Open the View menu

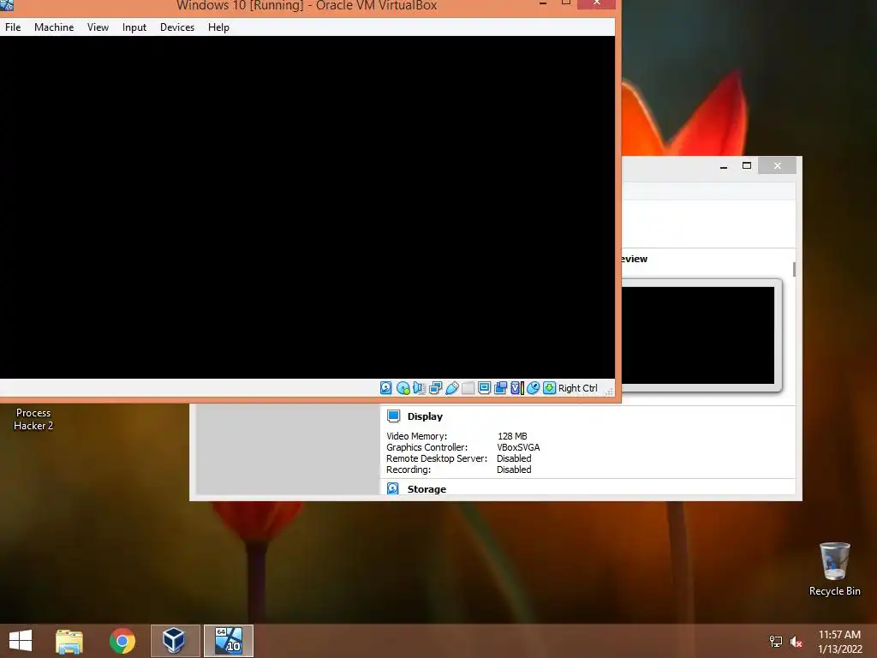[x=98, y=27]
